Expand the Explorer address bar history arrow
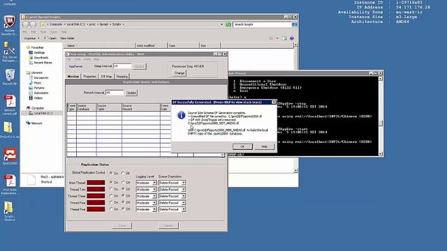This screenshot has height=251, width=447. pos(221,25)
